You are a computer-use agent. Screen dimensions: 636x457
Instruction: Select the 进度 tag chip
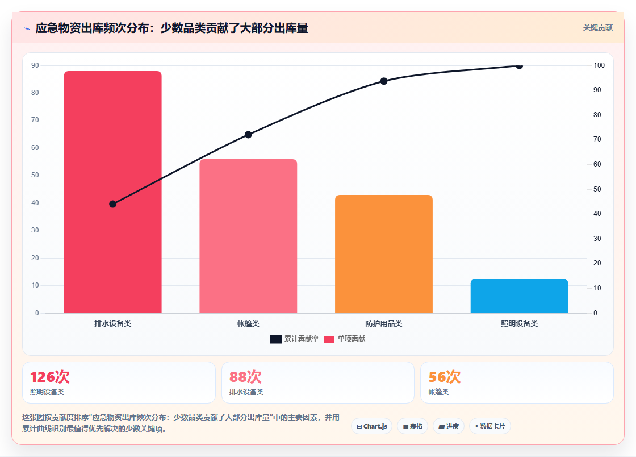pos(449,426)
